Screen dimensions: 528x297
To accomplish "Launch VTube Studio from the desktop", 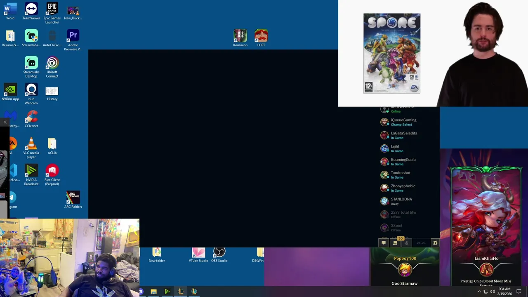I will pos(198,255).
